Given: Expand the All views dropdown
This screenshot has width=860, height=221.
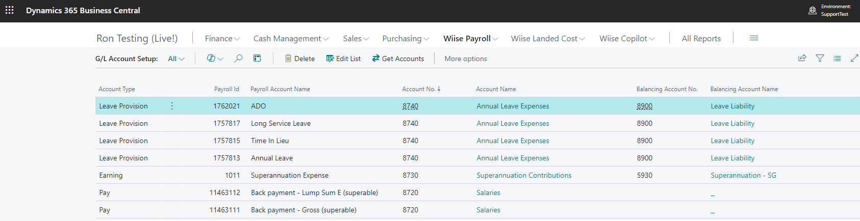Looking at the screenshot, I should pyautogui.click(x=176, y=59).
